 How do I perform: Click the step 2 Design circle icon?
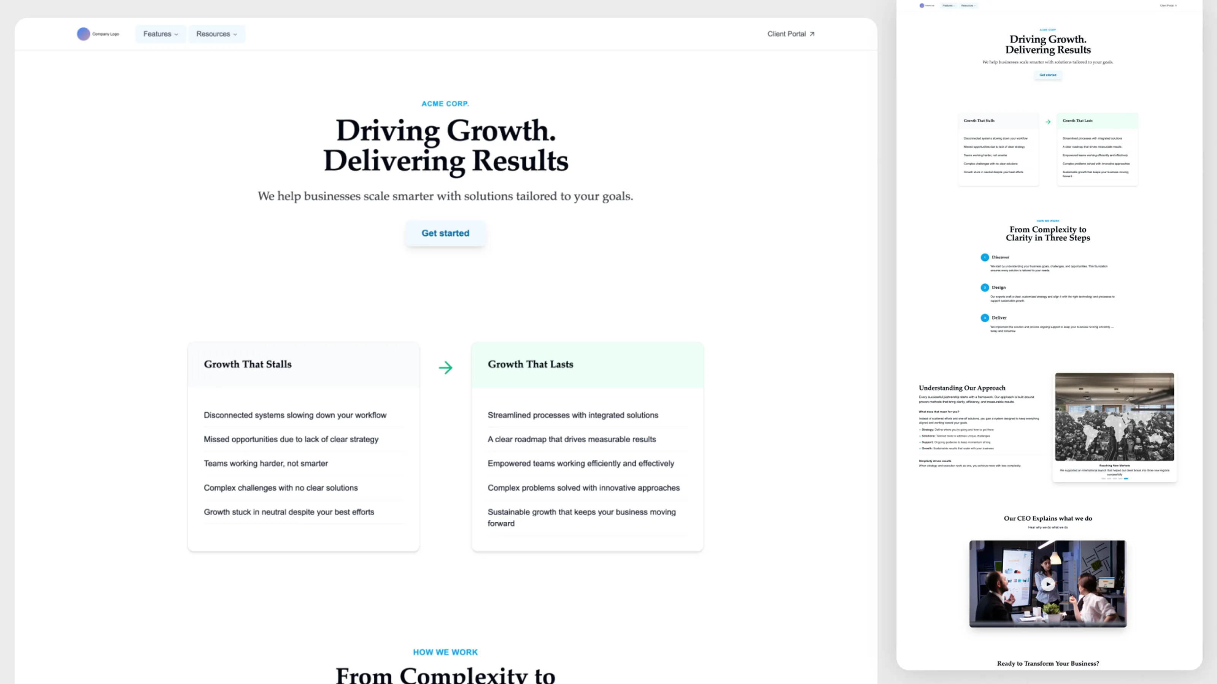[985, 288]
